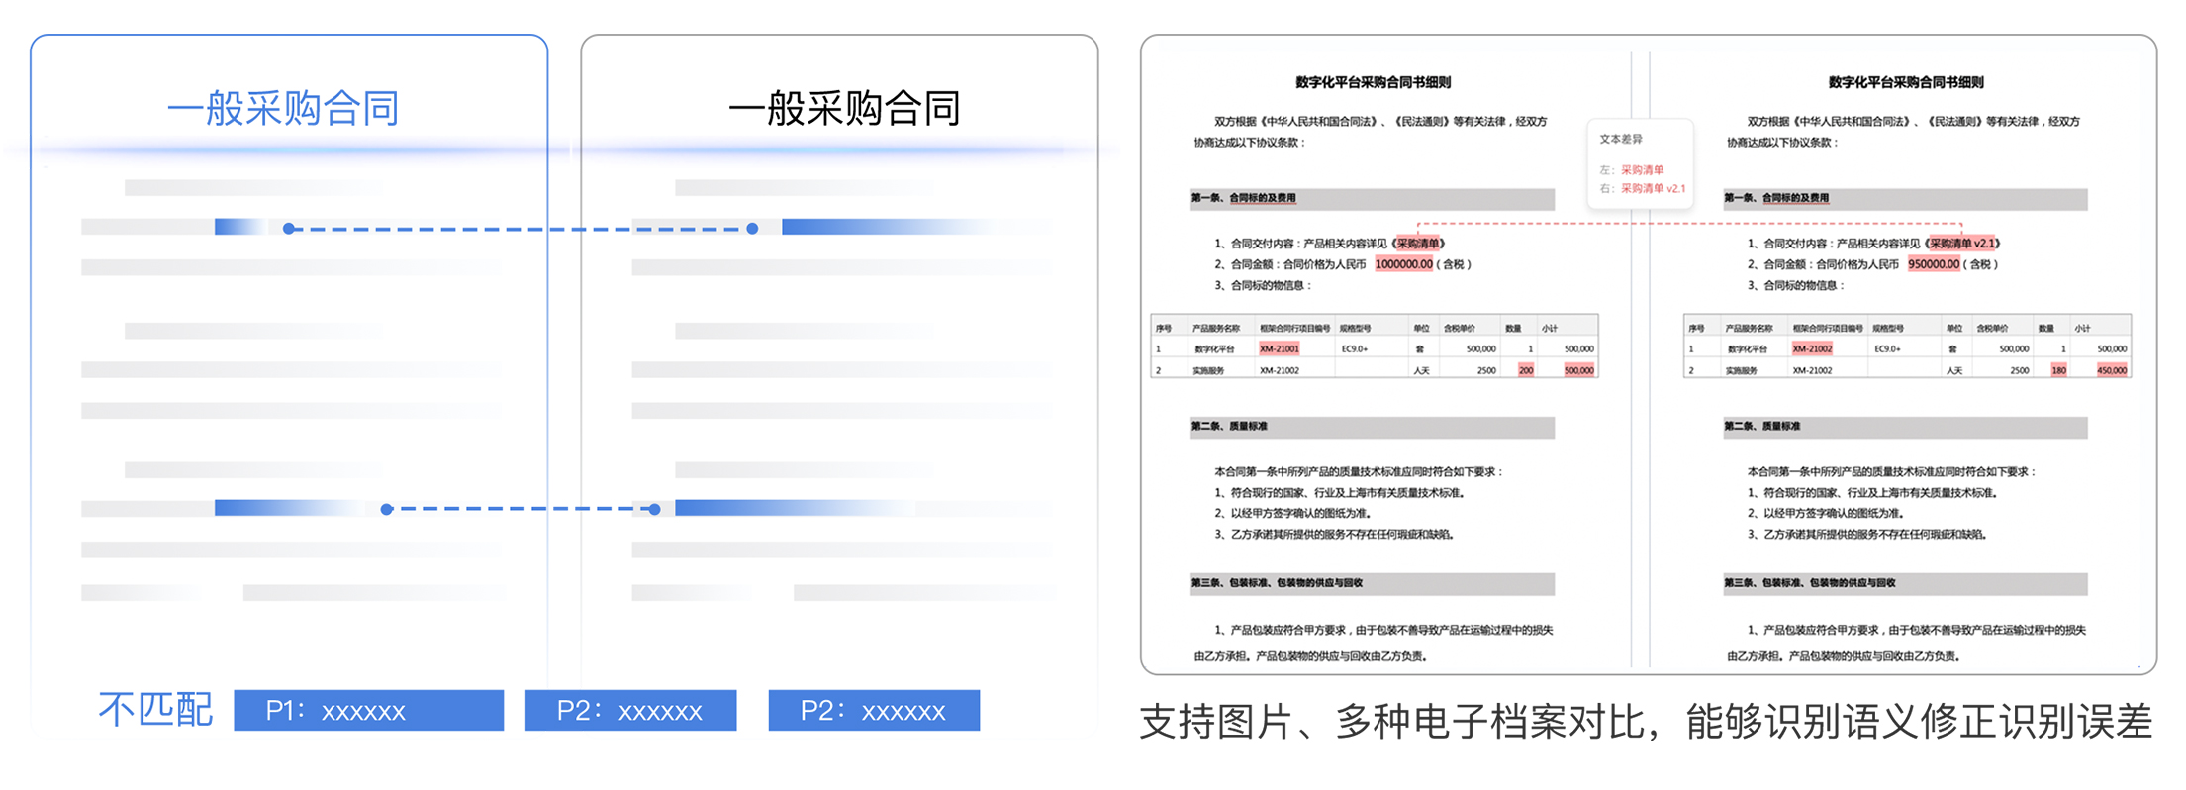
Task: Click highlighted 200 quantity in left table
Action: click(1526, 370)
